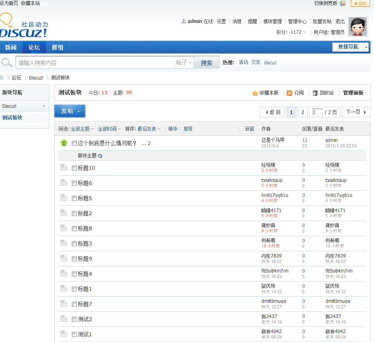Click thread folder icon for 标题4
Viewport: 374px width, 342px height.
coord(64,273)
